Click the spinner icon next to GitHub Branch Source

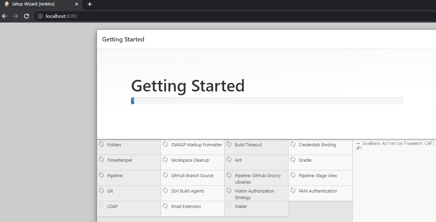(x=165, y=175)
